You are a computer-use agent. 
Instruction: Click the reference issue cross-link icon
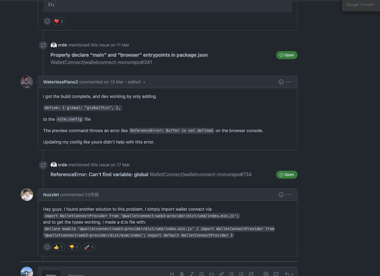(276, 274)
